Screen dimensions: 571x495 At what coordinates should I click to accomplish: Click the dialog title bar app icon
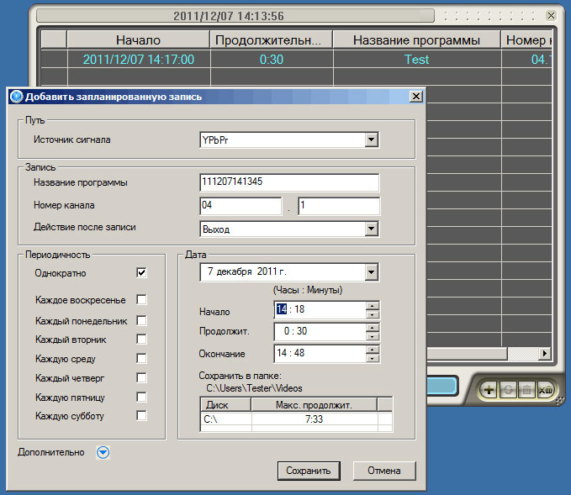[x=15, y=97]
